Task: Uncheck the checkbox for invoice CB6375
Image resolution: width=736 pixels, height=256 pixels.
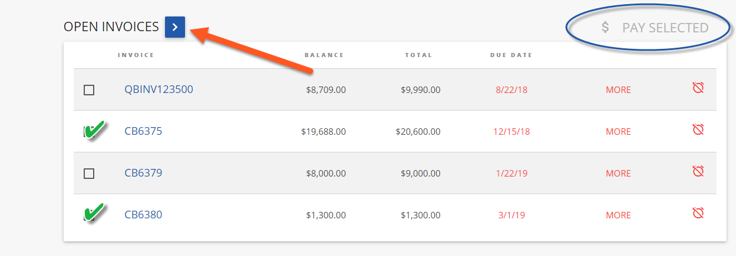Action: pyautogui.click(x=90, y=132)
